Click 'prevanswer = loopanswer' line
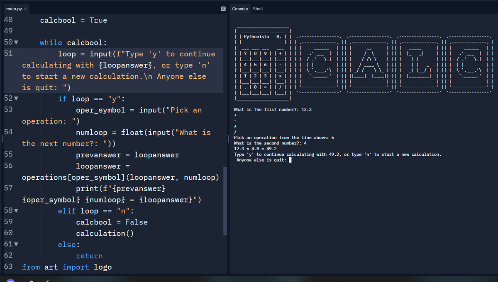 click(127, 155)
